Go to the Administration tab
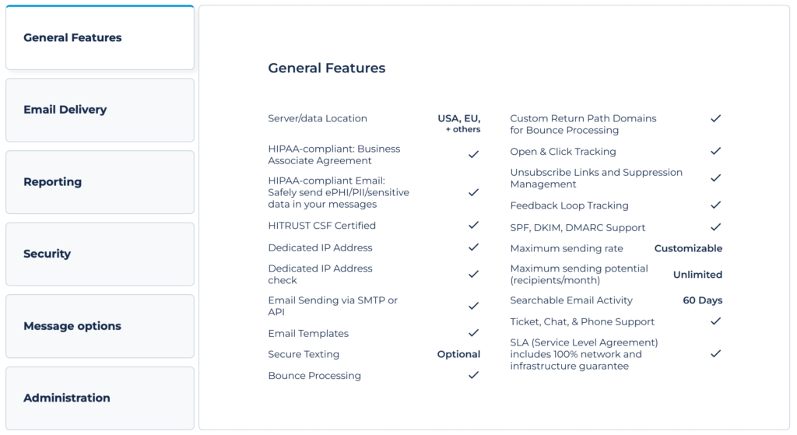The width and height of the screenshot is (797, 435). tap(100, 398)
